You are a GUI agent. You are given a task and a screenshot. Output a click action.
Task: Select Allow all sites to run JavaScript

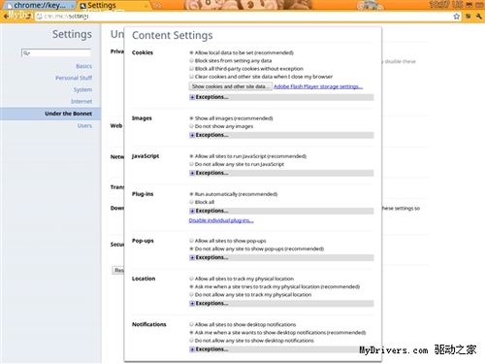(191, 156)
